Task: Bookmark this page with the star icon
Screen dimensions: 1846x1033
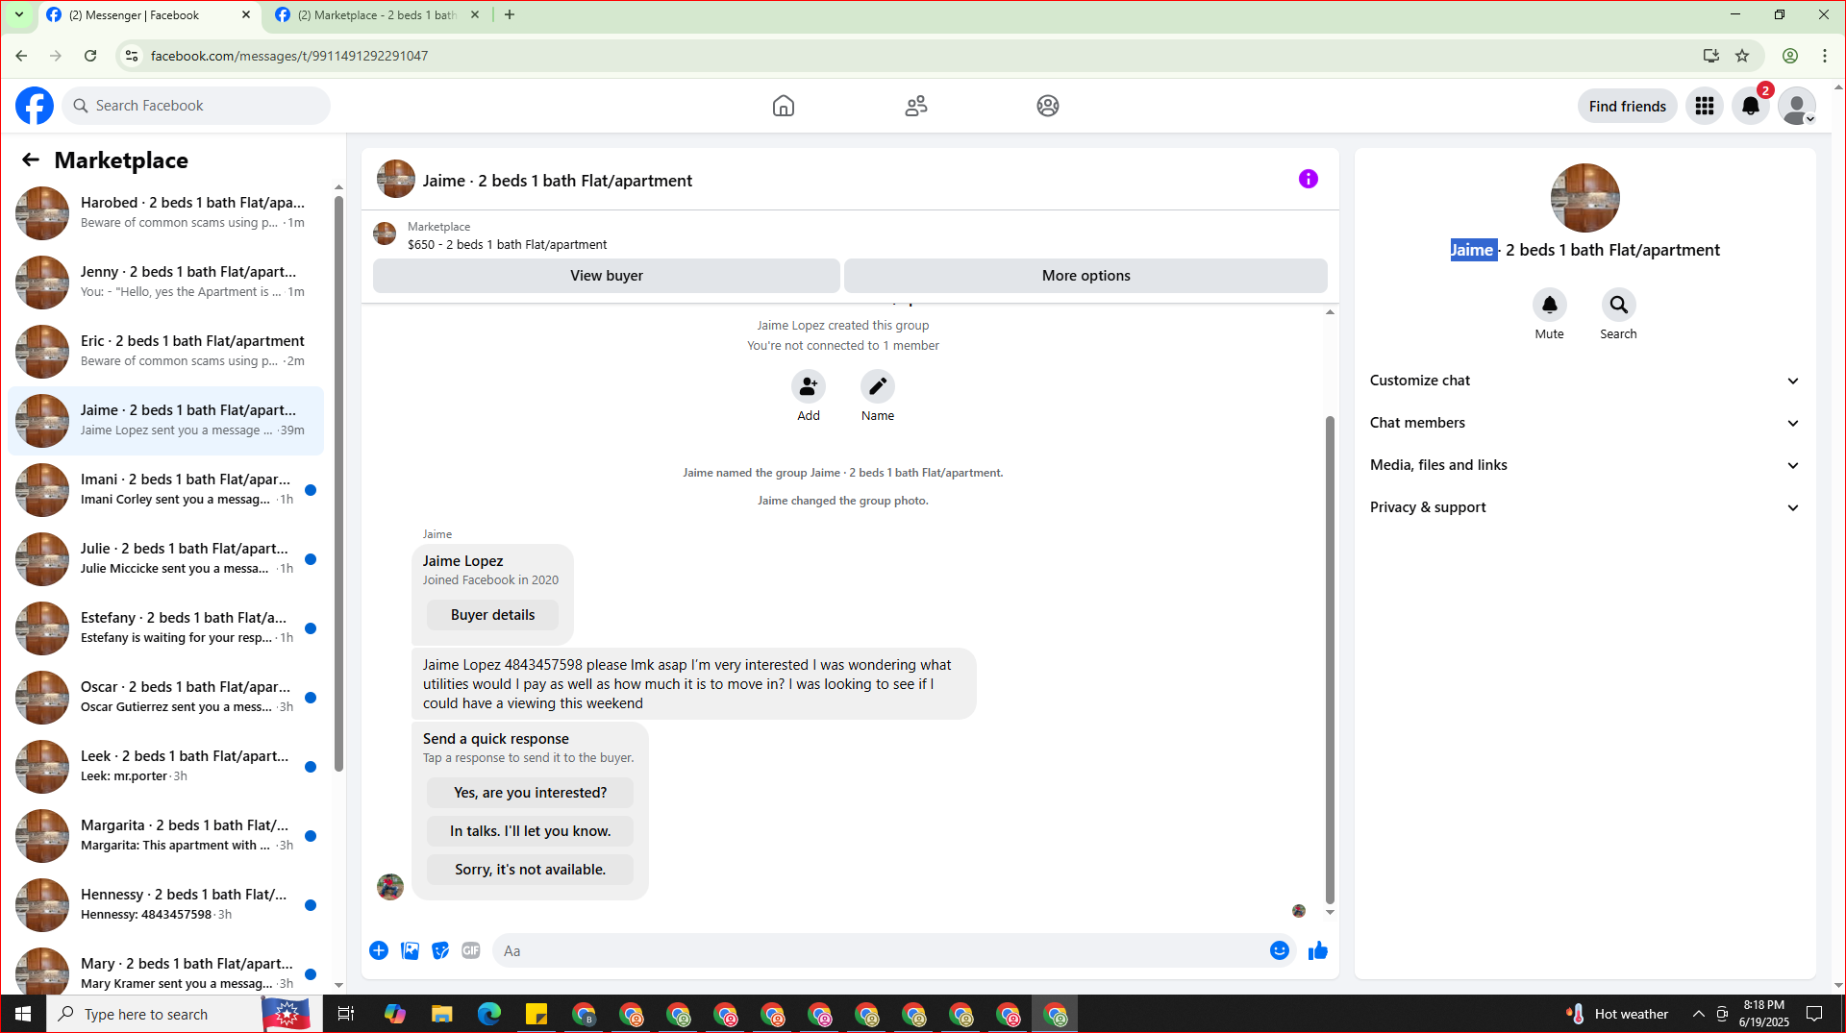Action: click(1742, 56)
